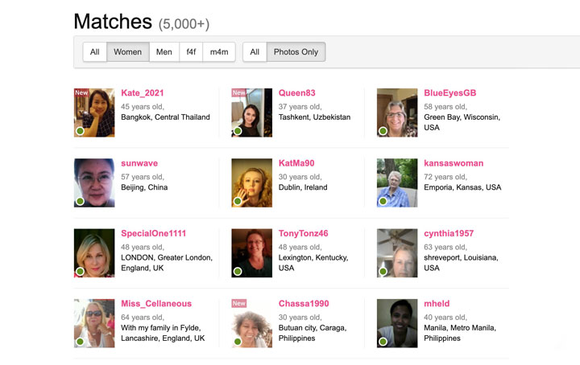The height and width of the screenshot is (365, 580).
Task: Click the online dot on Chassa1990's photo
Action: (x=238, y=342)
